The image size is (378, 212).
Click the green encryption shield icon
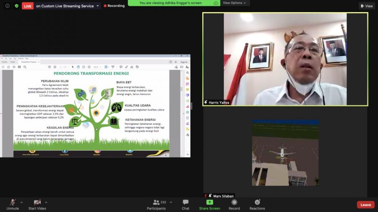(x=16, y=6)
